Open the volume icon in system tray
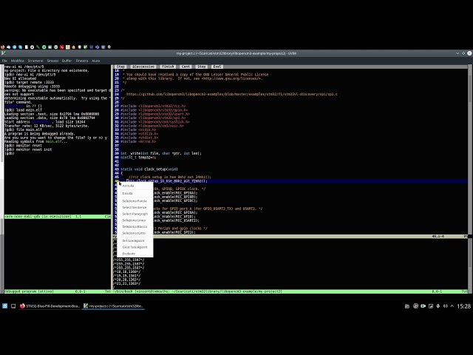 [445, 306]
